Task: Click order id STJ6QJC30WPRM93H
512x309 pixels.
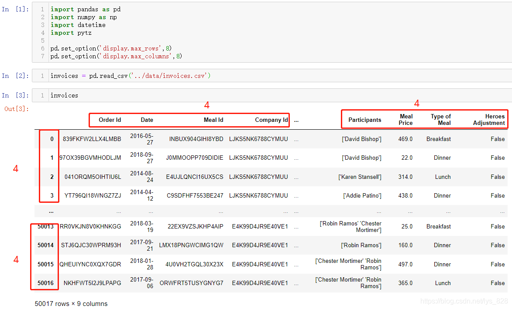Action: pyautogui.click(x=91, y=245)
